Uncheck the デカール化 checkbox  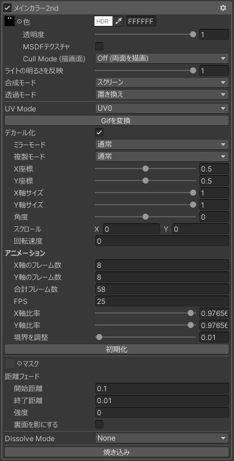(x=99, y=132)
